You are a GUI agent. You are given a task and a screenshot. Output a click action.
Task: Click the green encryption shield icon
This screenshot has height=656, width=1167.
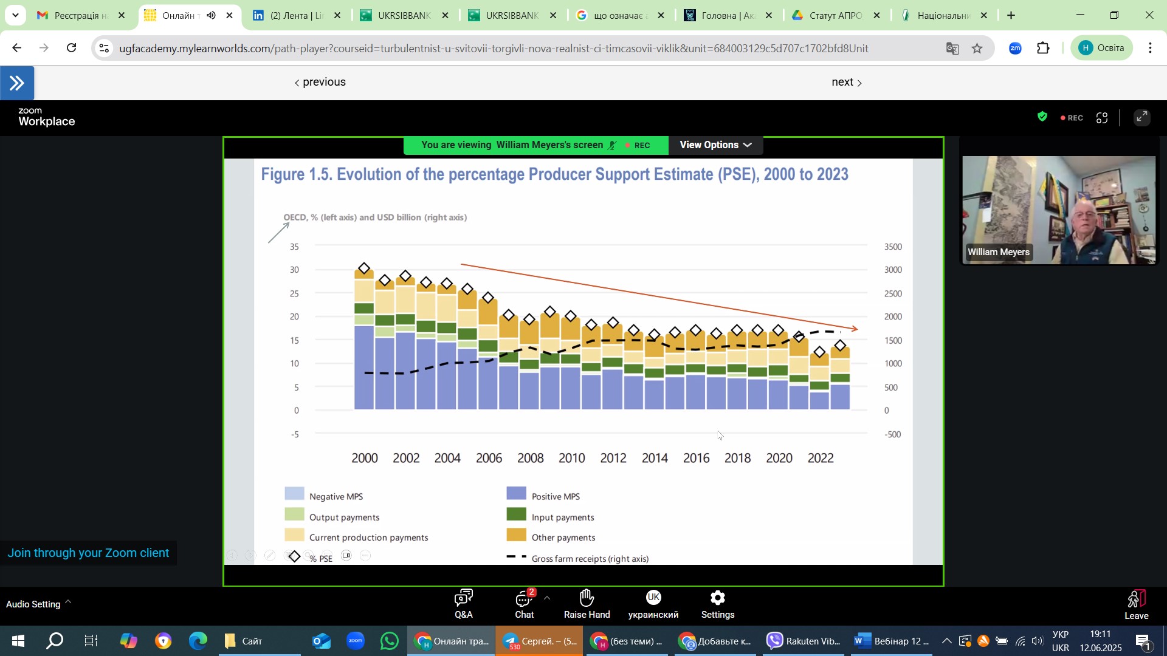tap(1042, 117)
